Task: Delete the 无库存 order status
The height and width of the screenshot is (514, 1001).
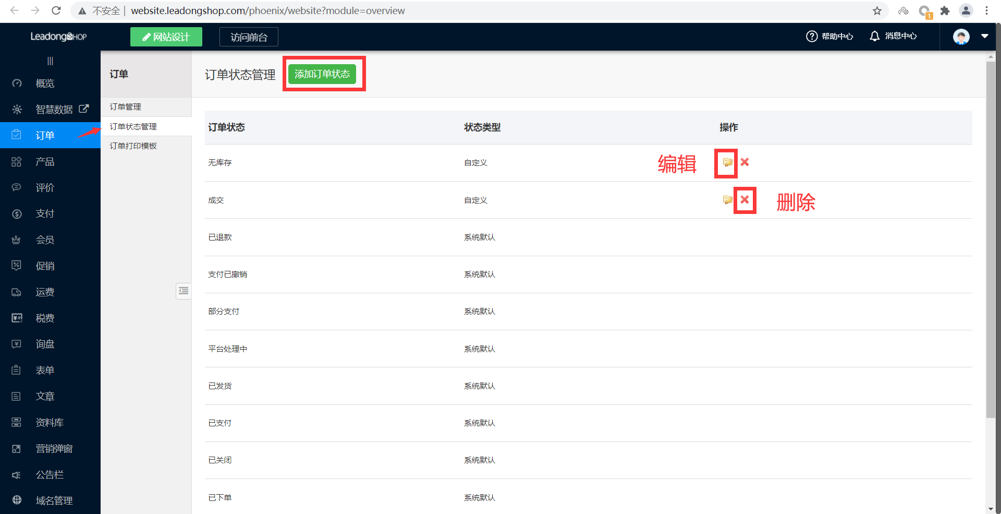Action: pyautogui.click(x=744, y=162)
